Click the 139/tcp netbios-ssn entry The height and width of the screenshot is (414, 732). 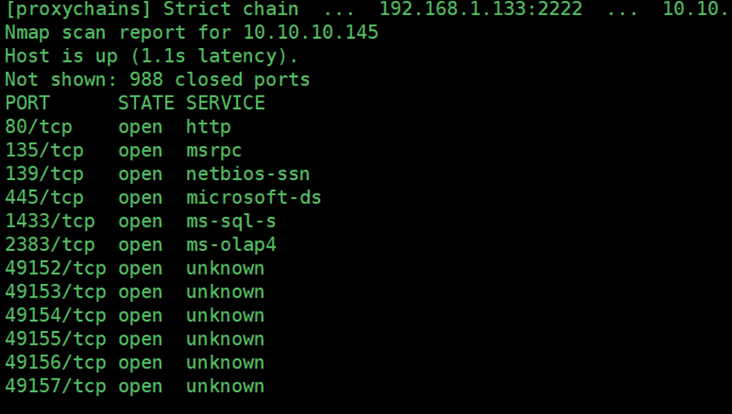tap(157, 174)
